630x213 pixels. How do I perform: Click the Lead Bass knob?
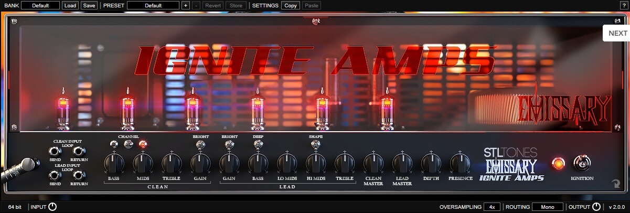click(x=258, y=163)
